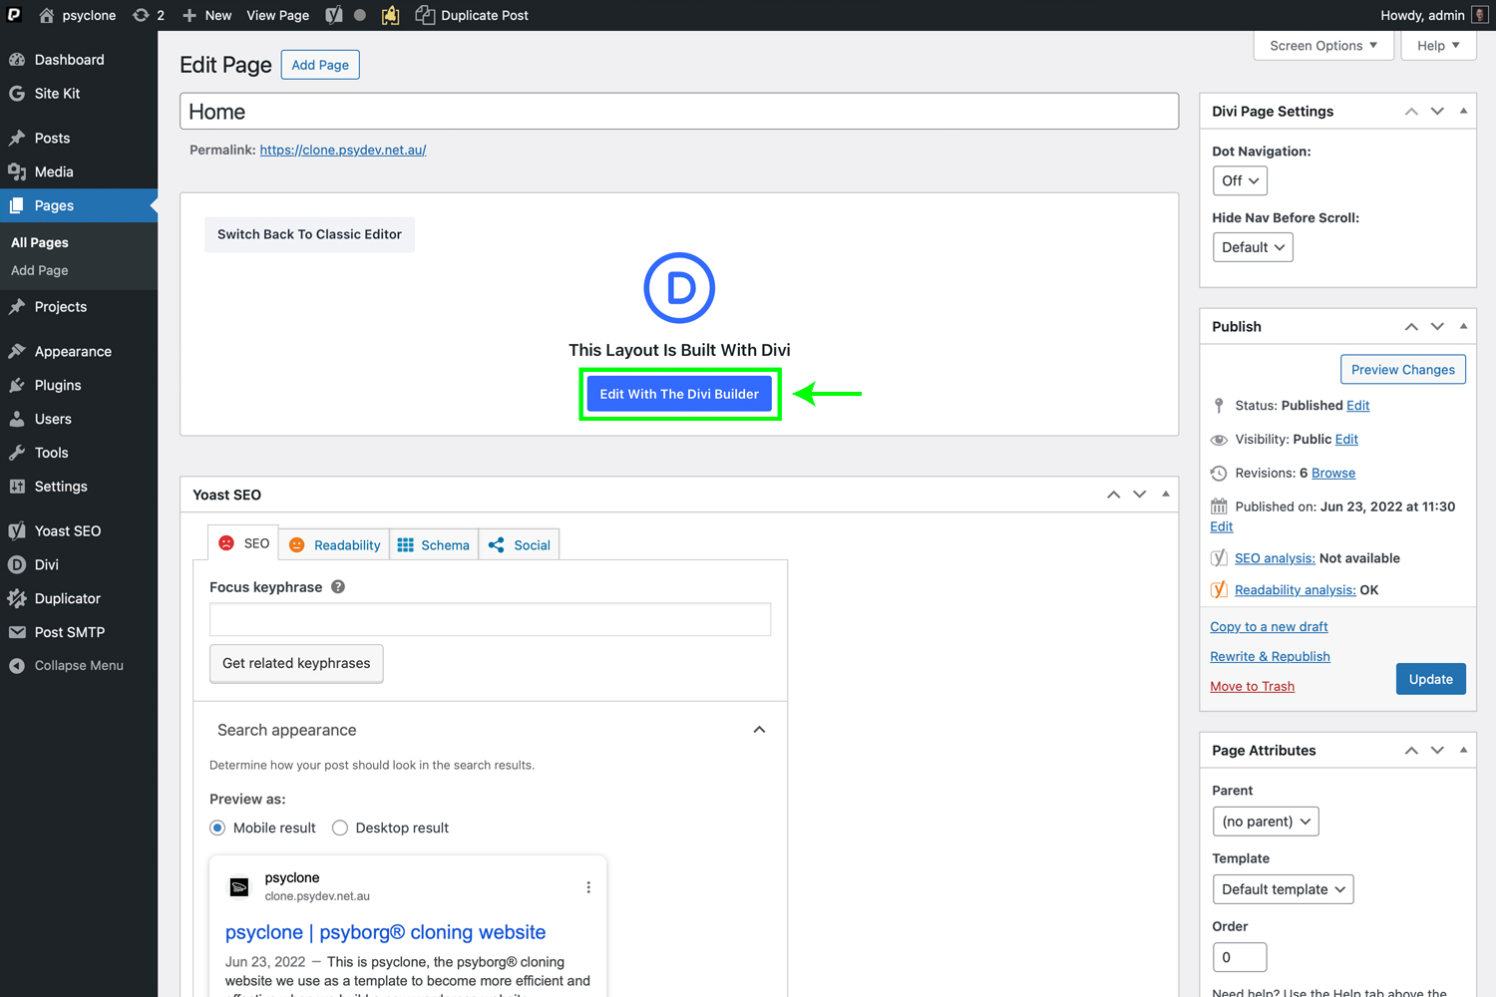This screenshot has height=997, width=1496.
Task: Click the Move to Trash link
Action: pos(1252,686)
